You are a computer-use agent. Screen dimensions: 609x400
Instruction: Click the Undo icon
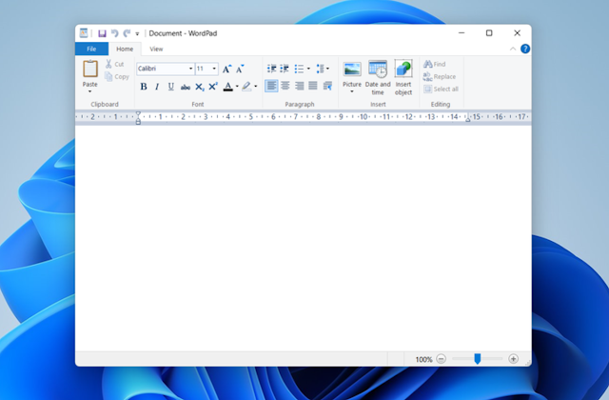tap(114, 33)
